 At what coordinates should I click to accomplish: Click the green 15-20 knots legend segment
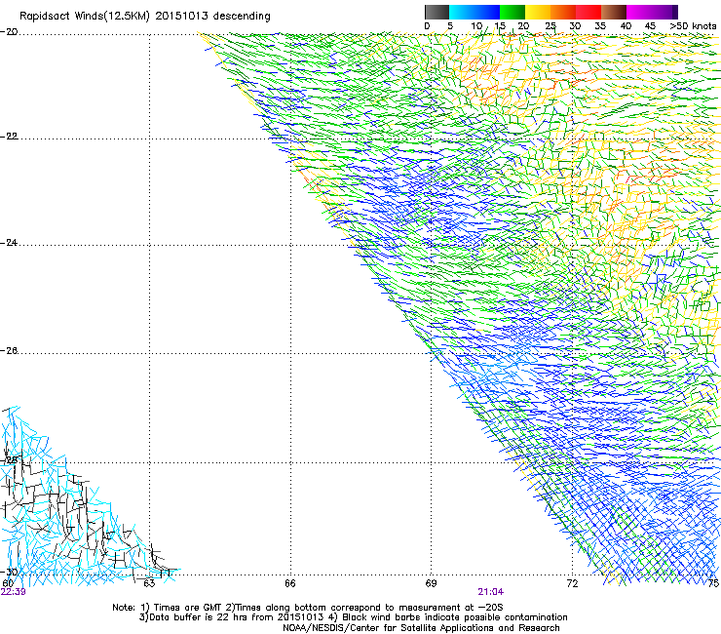512,12
